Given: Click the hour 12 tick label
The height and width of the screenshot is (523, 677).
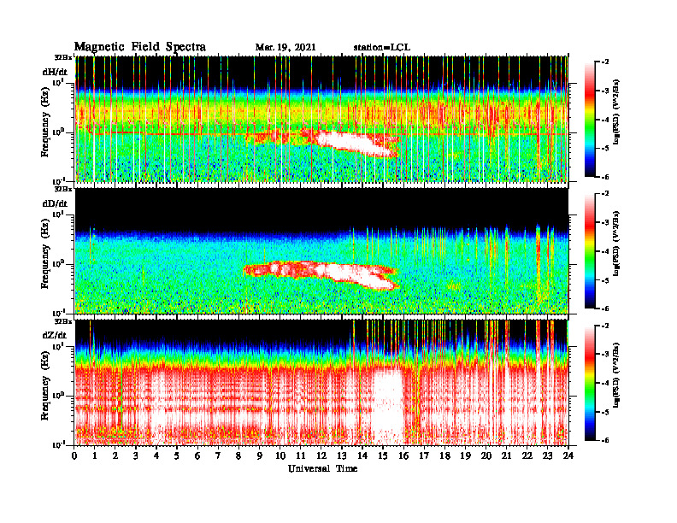Looking at the screenshot, I should point(321,456).
